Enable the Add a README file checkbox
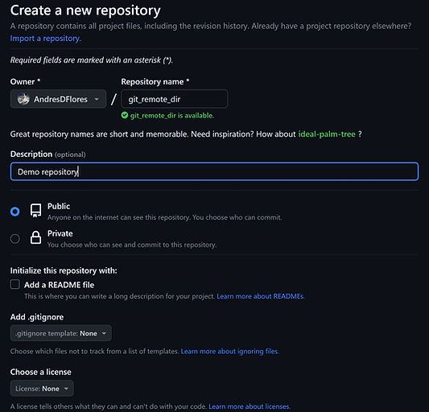Image resolution: width=429 pixels, height=412 pixels. tap(14, 284)
